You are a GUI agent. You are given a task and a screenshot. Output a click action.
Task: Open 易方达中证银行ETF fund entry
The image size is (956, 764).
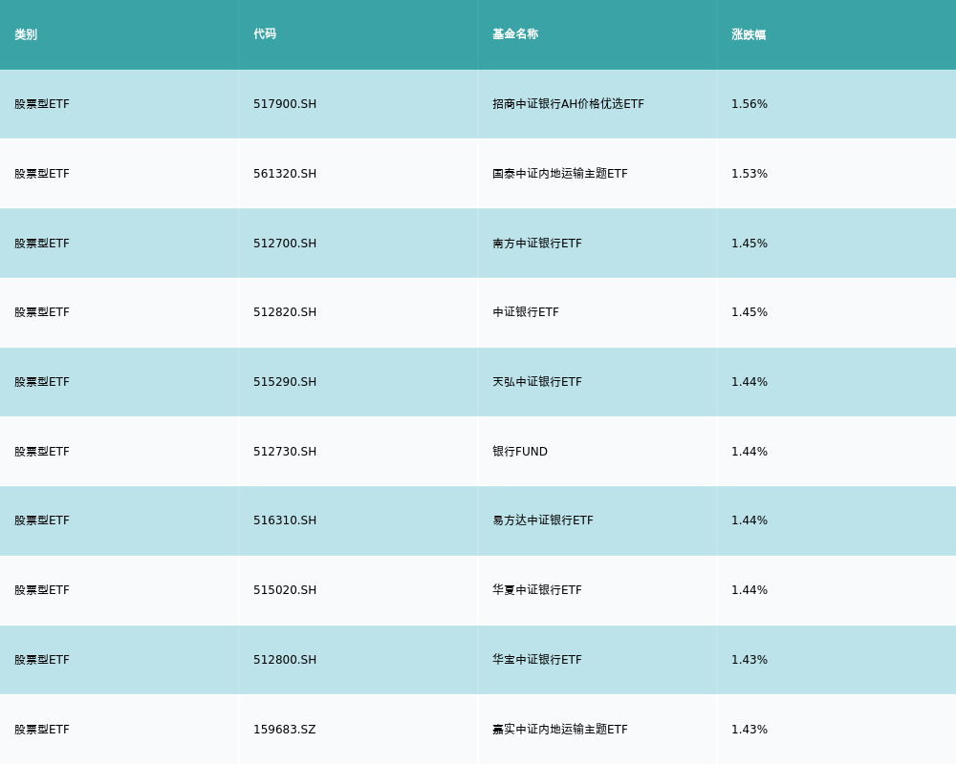point(543,520)
